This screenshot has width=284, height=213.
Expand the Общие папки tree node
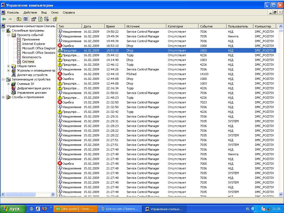coord(8,66)
